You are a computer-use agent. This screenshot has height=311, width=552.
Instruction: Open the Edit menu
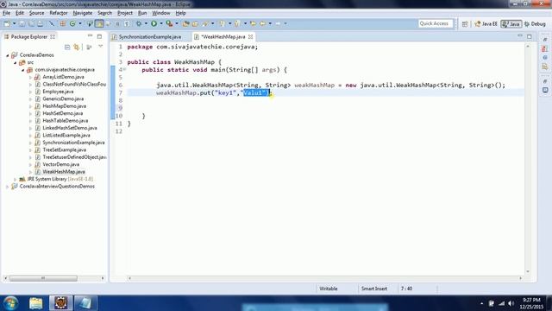(x=20, y=13)
